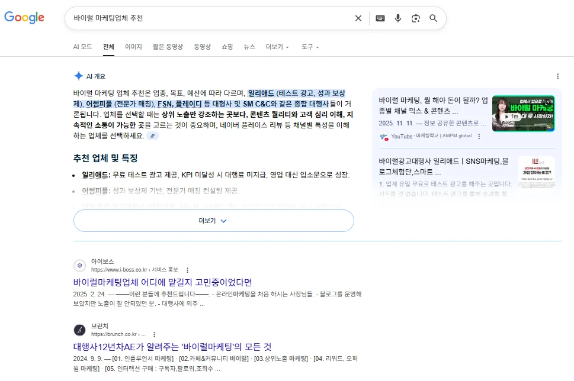574x381 pixels.
Task: Open the 도구 tools dropdown
Action: [310, 47]
